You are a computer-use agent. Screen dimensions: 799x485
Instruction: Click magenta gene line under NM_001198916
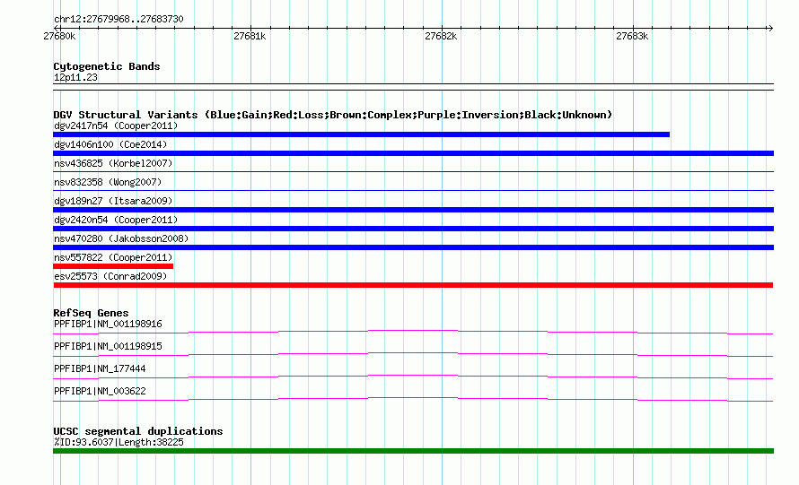coord(413,333)
